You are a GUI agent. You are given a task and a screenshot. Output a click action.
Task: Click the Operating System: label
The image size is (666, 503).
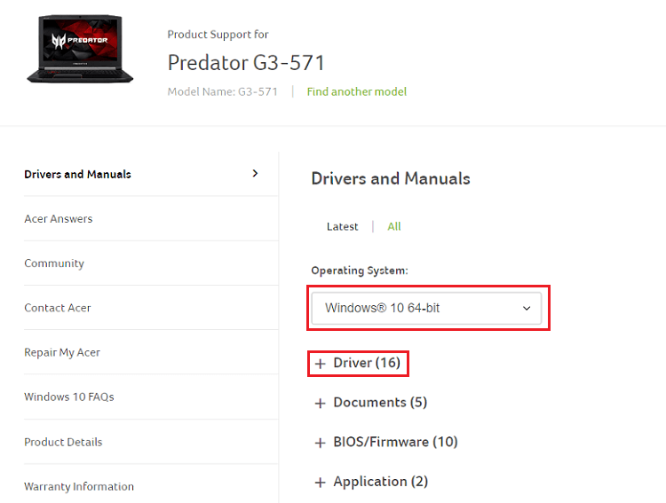360,271
